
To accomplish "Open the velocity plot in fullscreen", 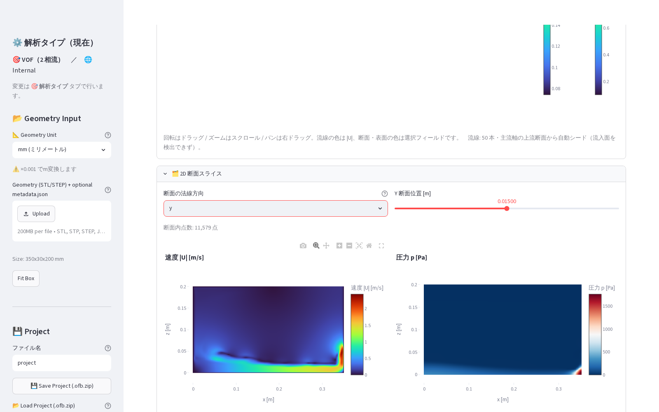I will 381,246.
